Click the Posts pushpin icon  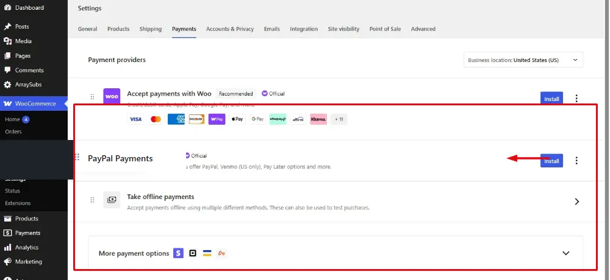tap(7, 26)
